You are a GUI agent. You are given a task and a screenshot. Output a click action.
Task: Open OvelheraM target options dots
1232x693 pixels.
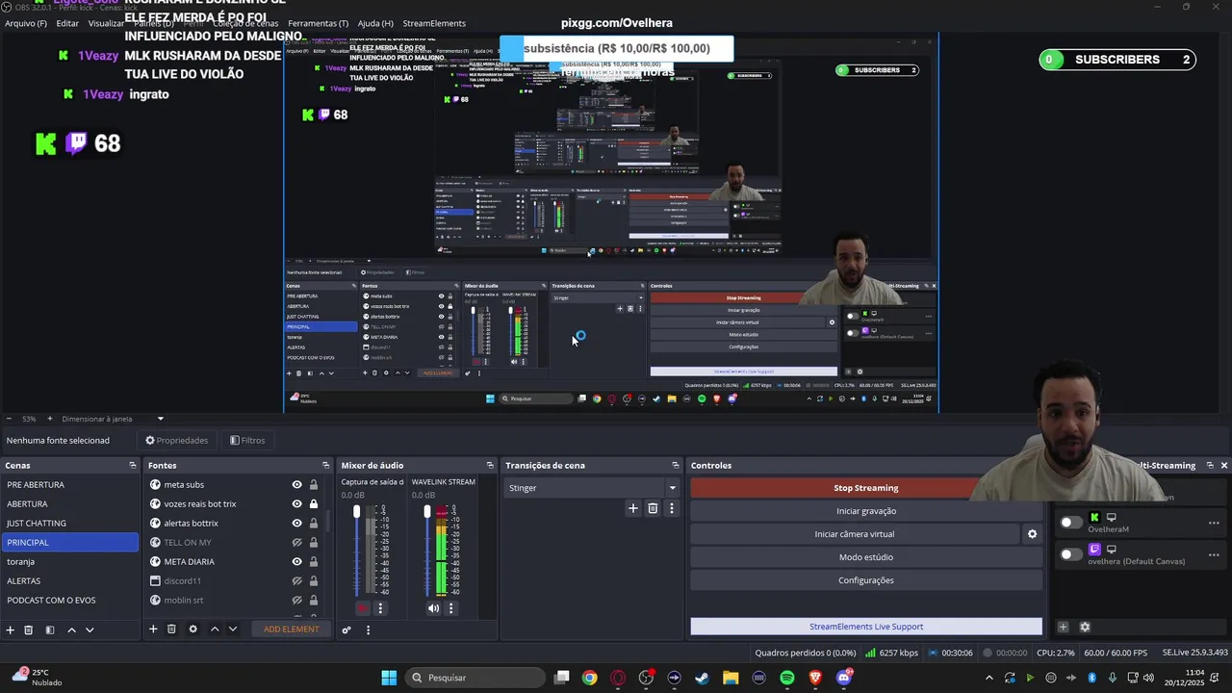click(1214, 523)
